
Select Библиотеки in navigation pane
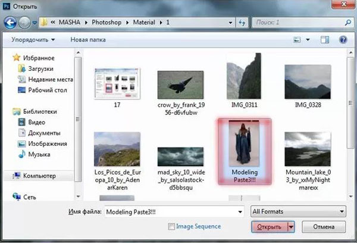40,111
